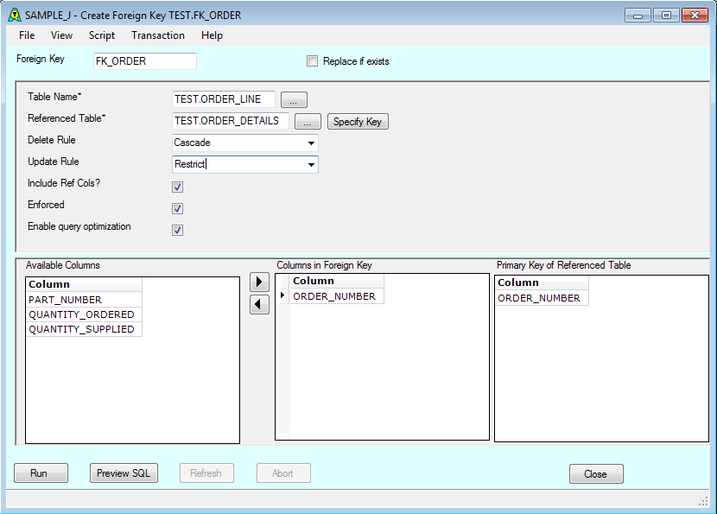Select PART_NUMBER in Available Columns
717x514 pixels.
point(84,300)
